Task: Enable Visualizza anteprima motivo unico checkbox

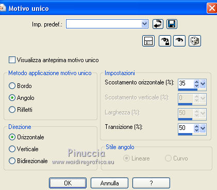Action: tap(12, 60)
